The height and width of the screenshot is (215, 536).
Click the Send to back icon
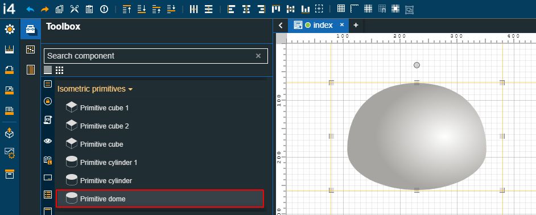point(142,9)
